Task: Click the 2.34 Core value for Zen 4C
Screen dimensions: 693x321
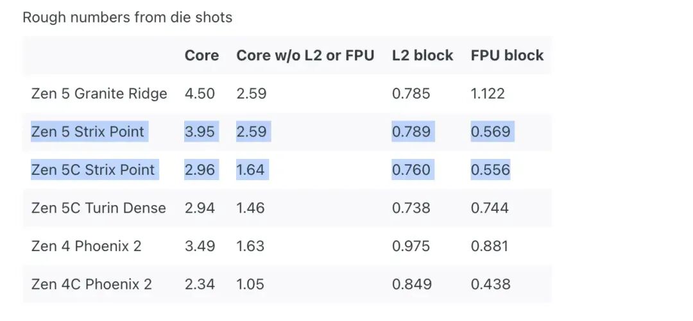Action: pyautogui.click(x=200, y=284)
